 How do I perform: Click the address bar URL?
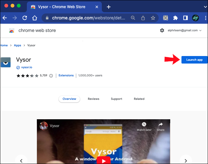pos(88,18)
